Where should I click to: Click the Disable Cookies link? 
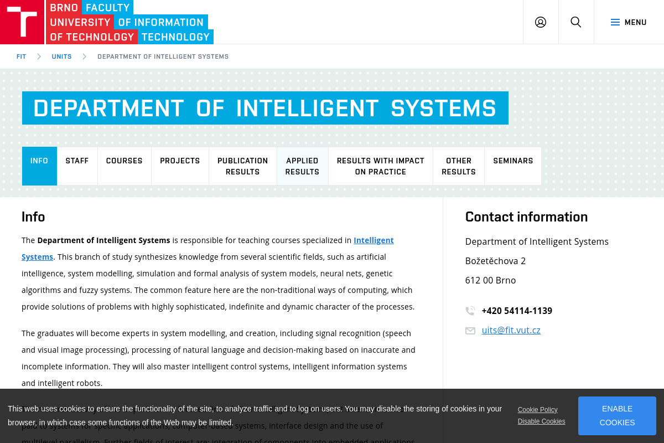(541, 421)
